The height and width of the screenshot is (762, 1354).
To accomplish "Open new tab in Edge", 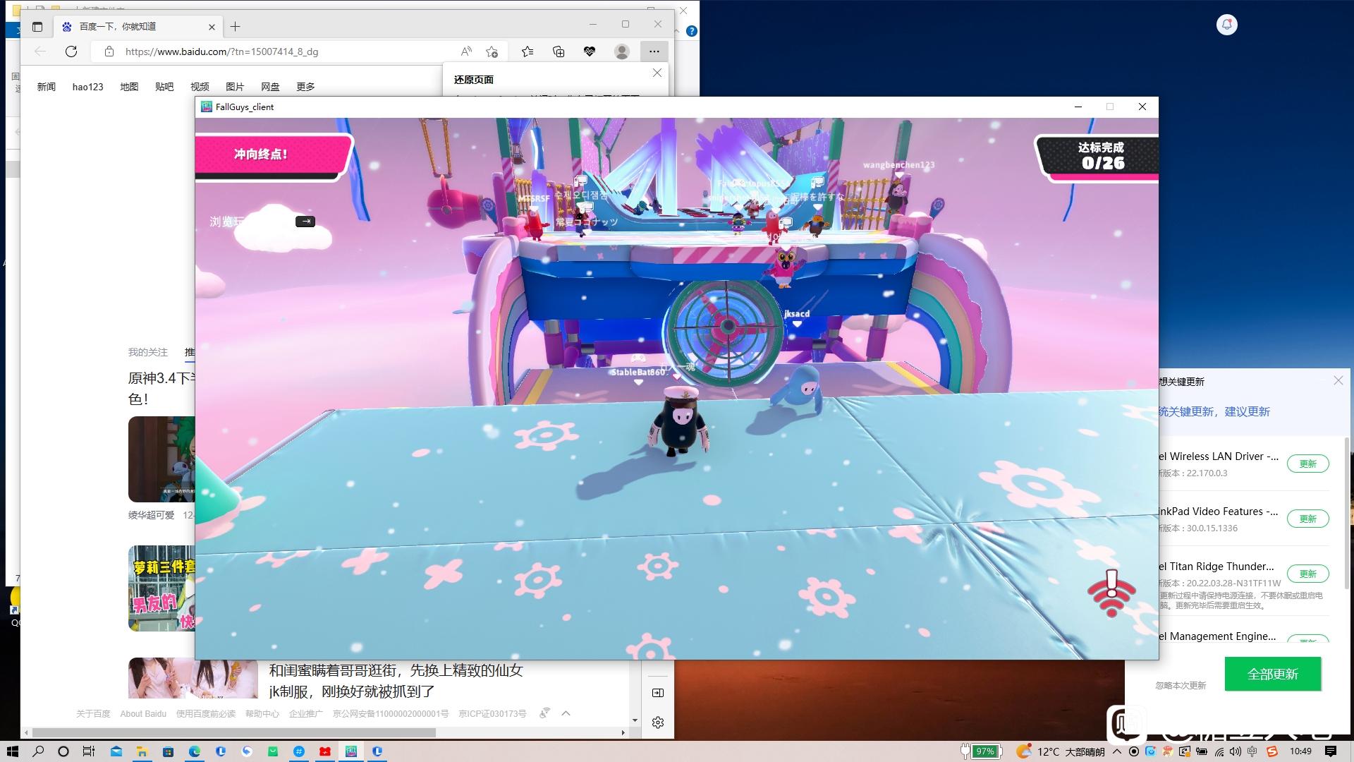I will (x=236, y=27).
